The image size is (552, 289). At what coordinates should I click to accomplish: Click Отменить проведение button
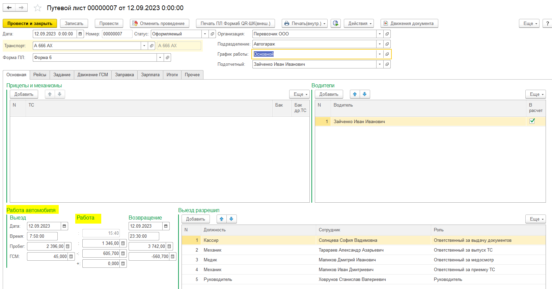[x=159, y=23]
